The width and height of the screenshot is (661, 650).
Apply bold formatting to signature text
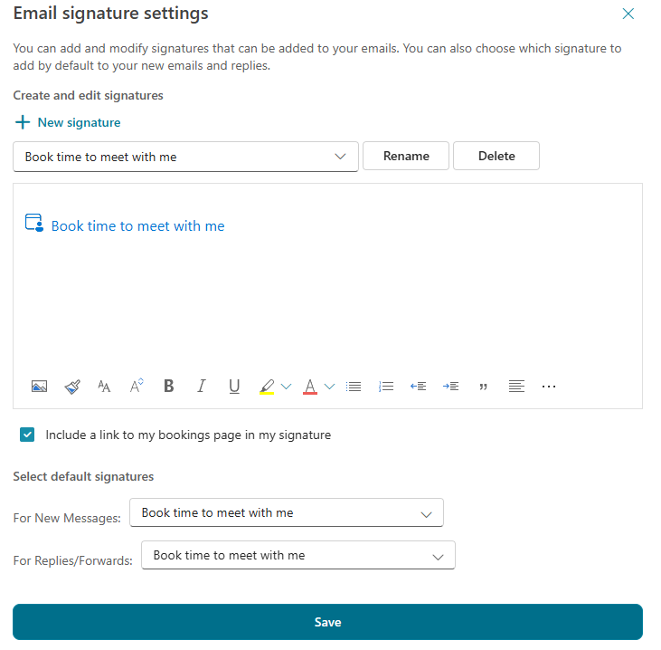(x=169, y=387)
